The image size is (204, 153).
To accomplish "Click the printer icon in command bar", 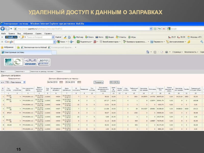I will click(x=167, y=52).
